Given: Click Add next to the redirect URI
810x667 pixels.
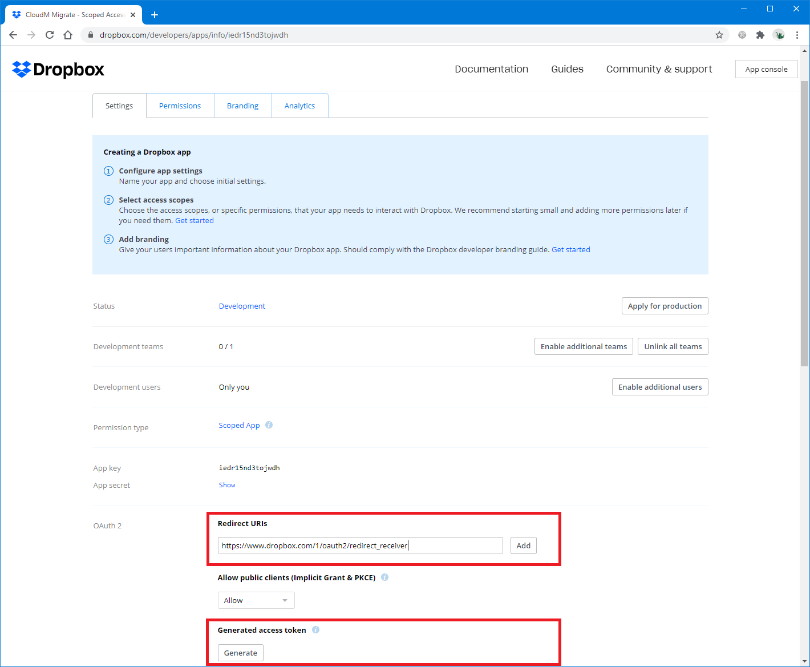Looking at the screenshot, I should coord(523,545).
